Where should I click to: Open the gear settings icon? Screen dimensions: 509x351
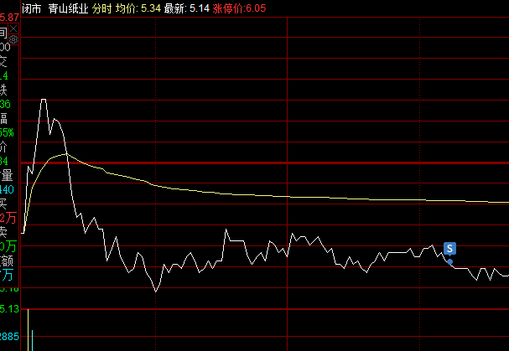coord(13,39)
